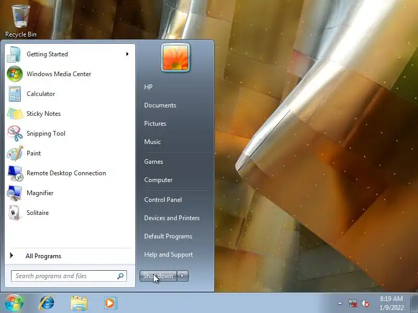Viewport: 418px width, 313px height.
Task: Click the Remote Desktop Connection label
Action: pos(66,173)
